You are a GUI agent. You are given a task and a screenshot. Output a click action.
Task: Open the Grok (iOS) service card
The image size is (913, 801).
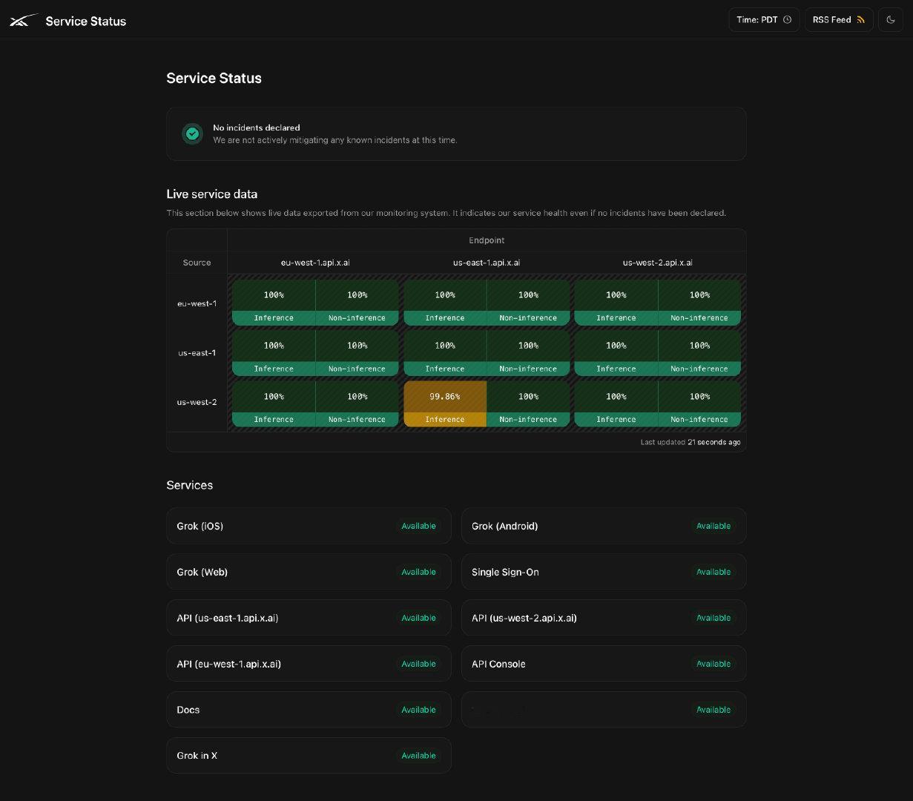(x=309, y=526)
